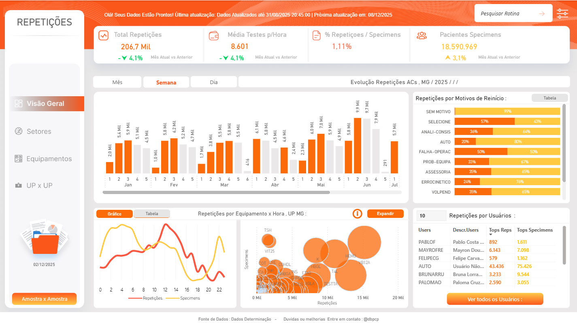Go to Equipamentos page
This screenshot has height=323, width=577.
[49, 159]
